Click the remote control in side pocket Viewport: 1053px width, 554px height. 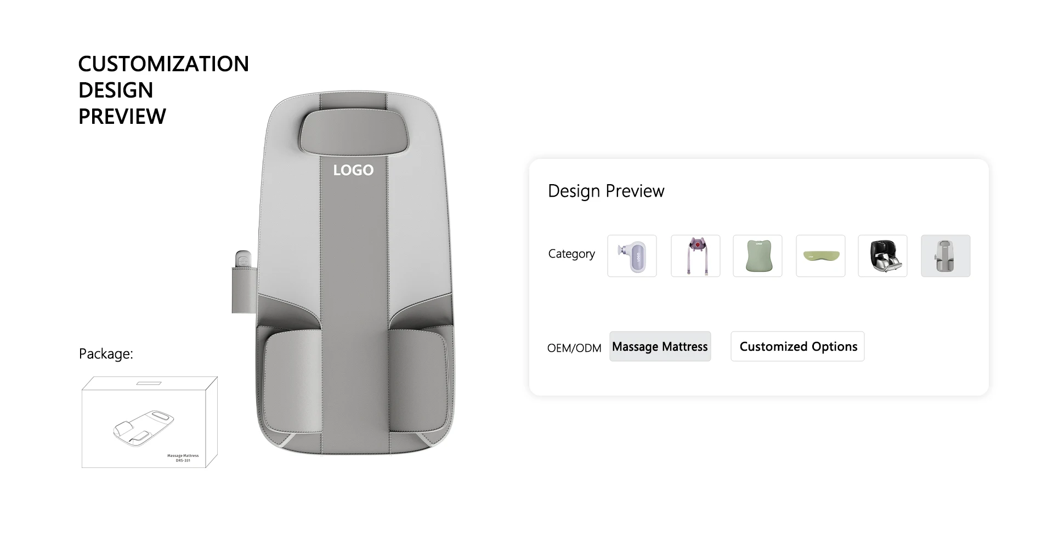[x=242, y=260]
